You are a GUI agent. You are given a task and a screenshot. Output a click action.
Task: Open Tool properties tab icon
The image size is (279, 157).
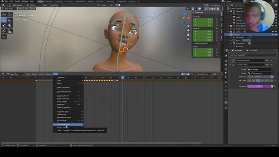226,56
